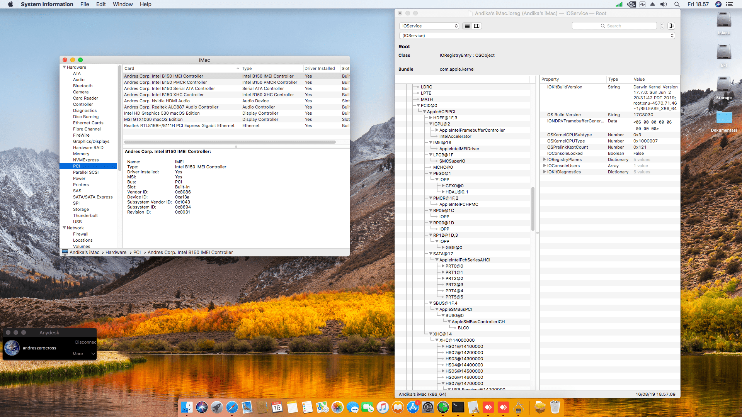
Task: Open Spotlight search magnifier in menu bar
Action: tap(677, 4)
